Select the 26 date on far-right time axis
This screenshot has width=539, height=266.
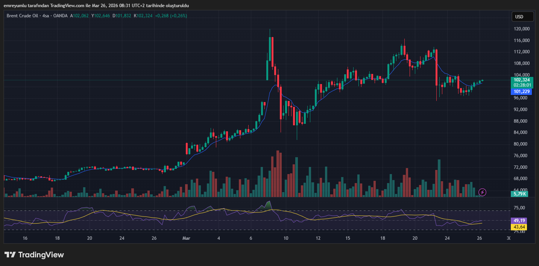point(480,238)
